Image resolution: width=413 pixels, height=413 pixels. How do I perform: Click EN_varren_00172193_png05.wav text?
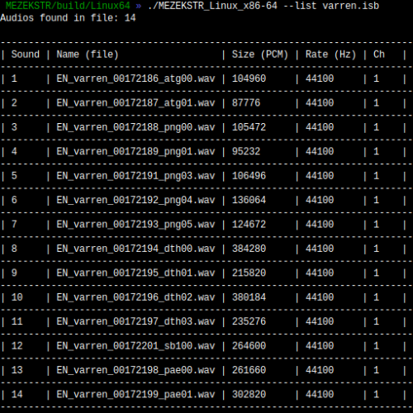tap(135, 225)
